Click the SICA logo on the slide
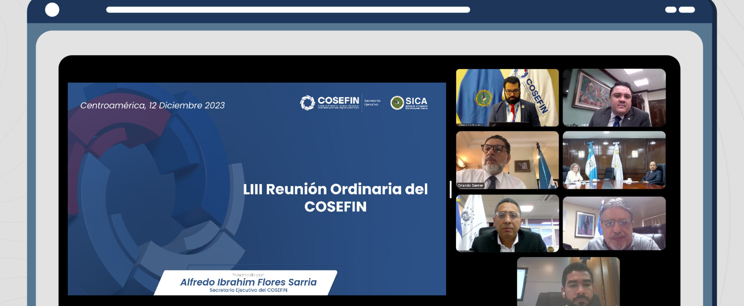 click(x=409, y=103)
